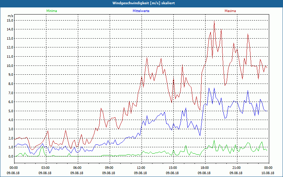The image size is (283, 177).
Task: Click the 4,0 y-axis value
Action: (x=11, y=120)
